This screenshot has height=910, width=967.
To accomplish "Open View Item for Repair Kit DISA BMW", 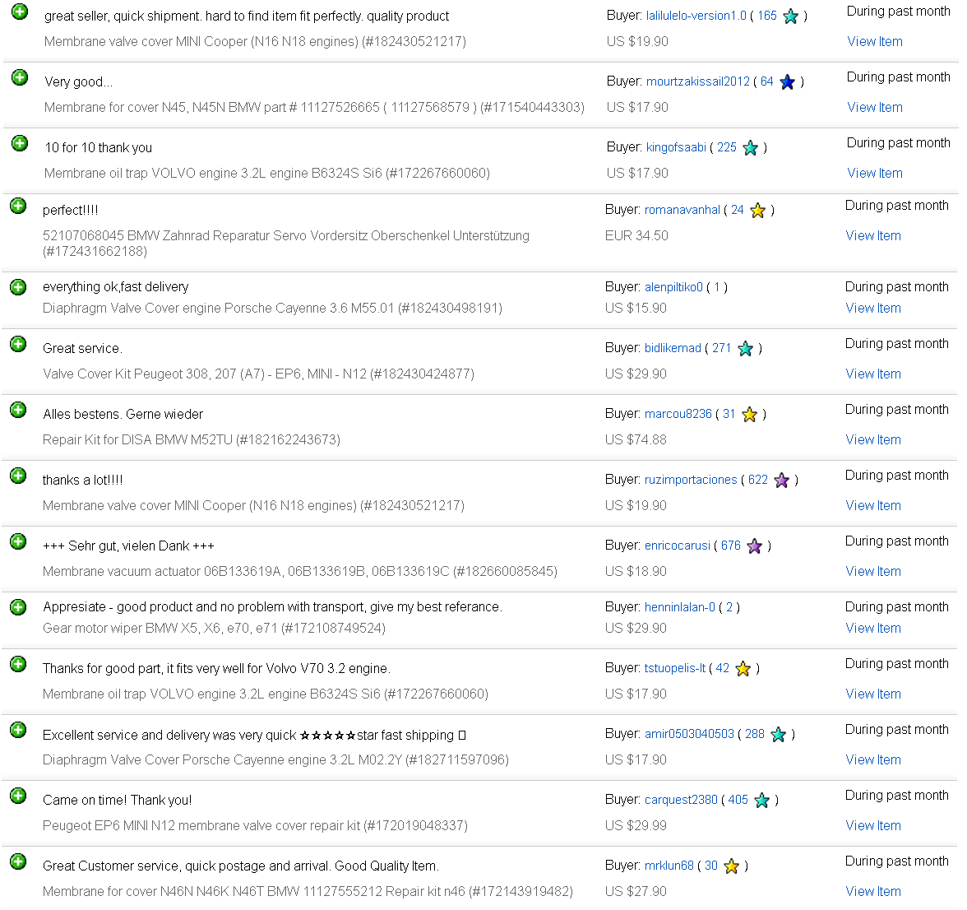I will (873, 439).
